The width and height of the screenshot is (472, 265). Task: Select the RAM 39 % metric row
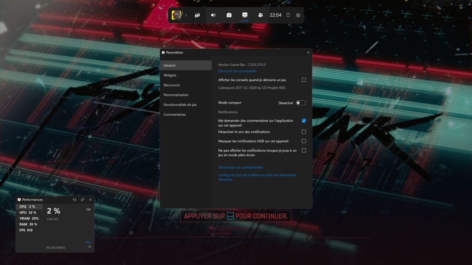(x=29, y=225)
